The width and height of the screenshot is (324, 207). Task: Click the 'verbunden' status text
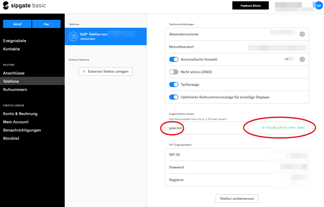pyautogui.click(x=88, y=39)
